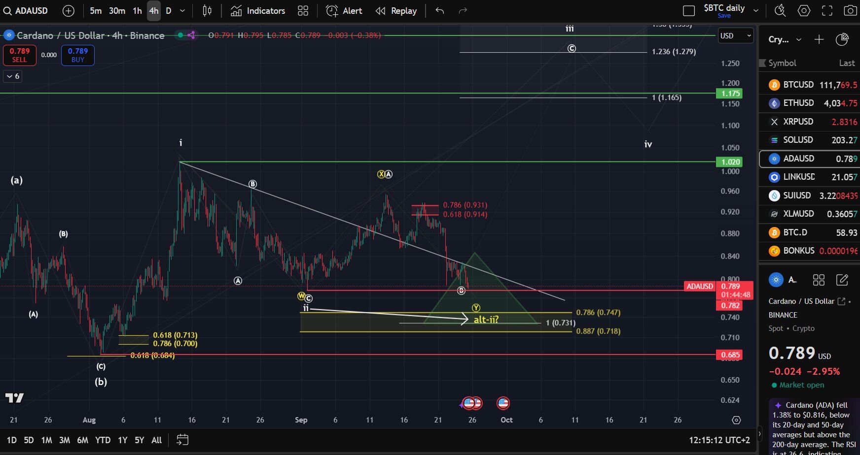Viewport: 860px width, 455px height.
Task: Take a chart snapshot camera icon
Action: pos(850,10)
